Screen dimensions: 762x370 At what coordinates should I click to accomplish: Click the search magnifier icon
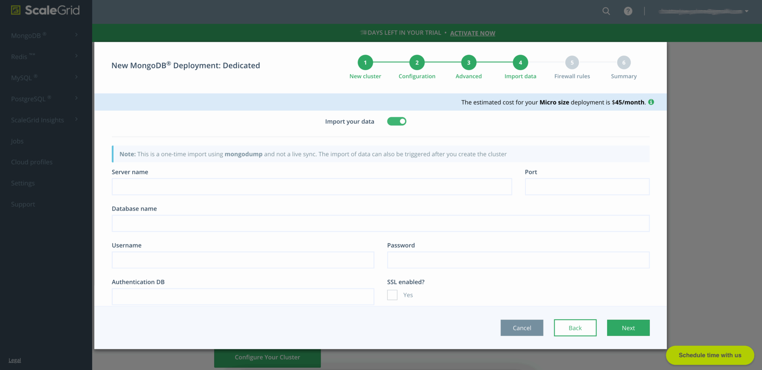tap(606, 11)
